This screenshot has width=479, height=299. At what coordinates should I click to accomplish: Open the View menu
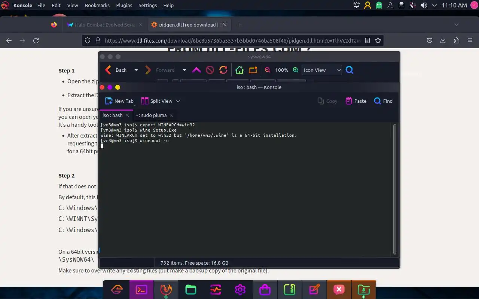[x=73, y=5]
